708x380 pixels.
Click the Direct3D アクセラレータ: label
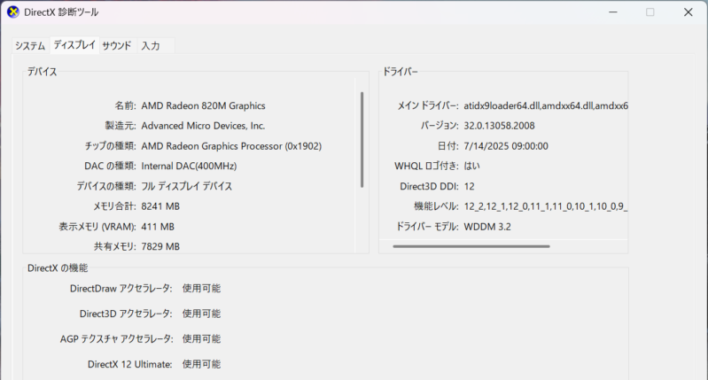coord(126,314)
